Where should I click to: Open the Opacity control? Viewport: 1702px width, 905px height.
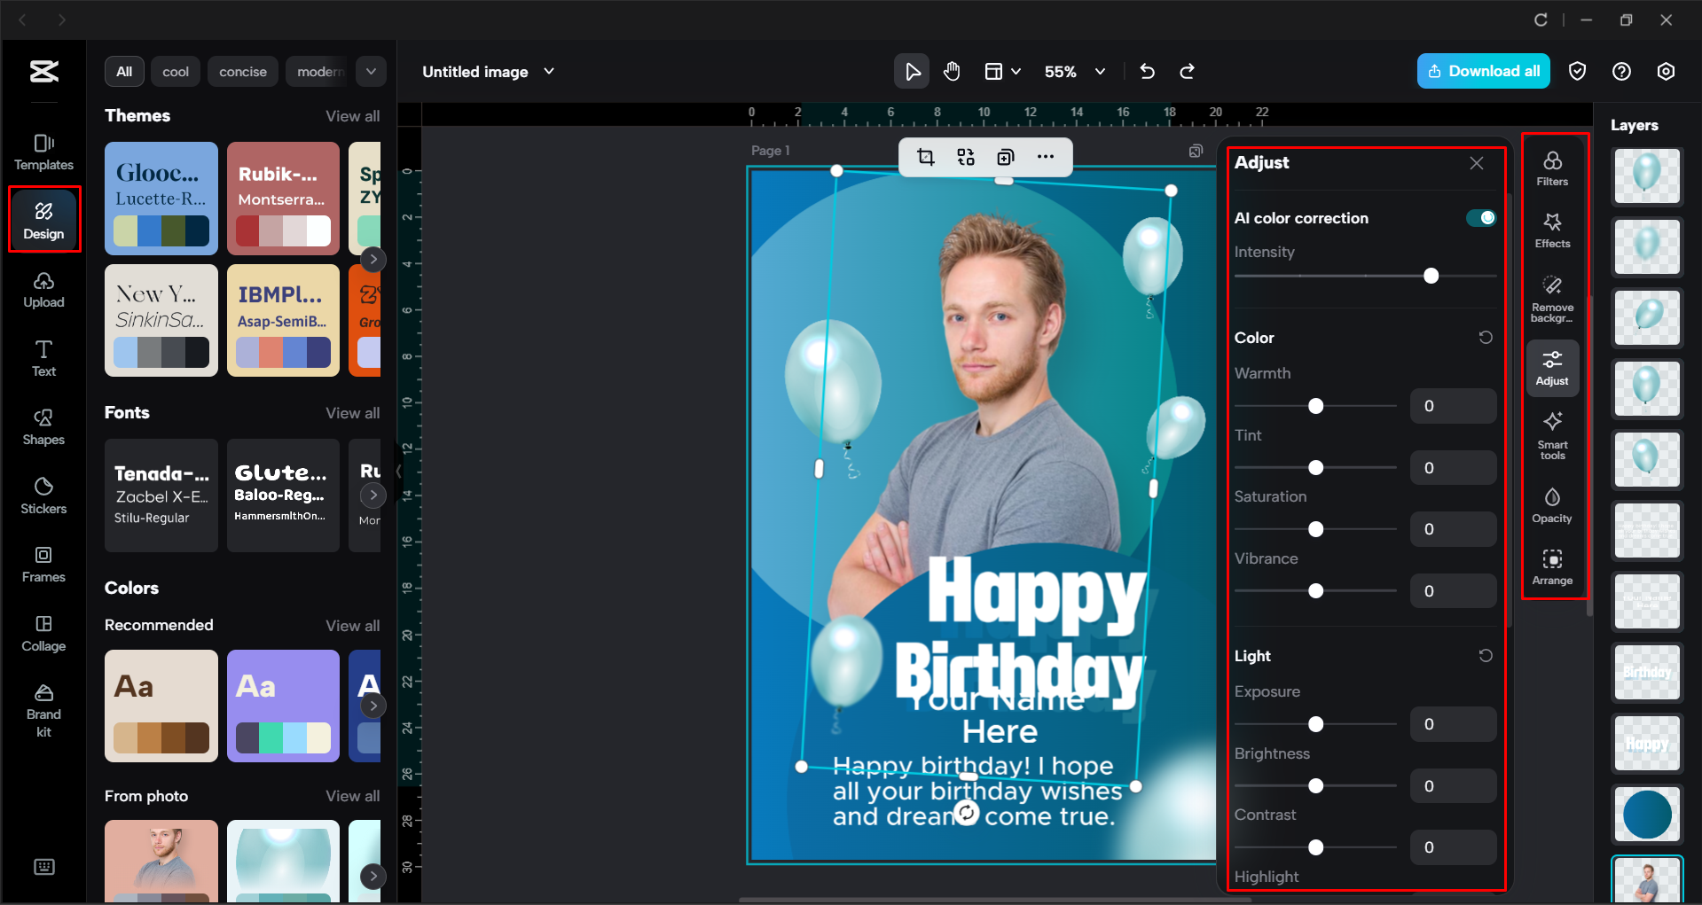1551,505
